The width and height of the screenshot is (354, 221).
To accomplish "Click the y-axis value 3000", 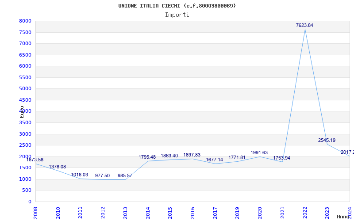I will [x=25, y=134].
